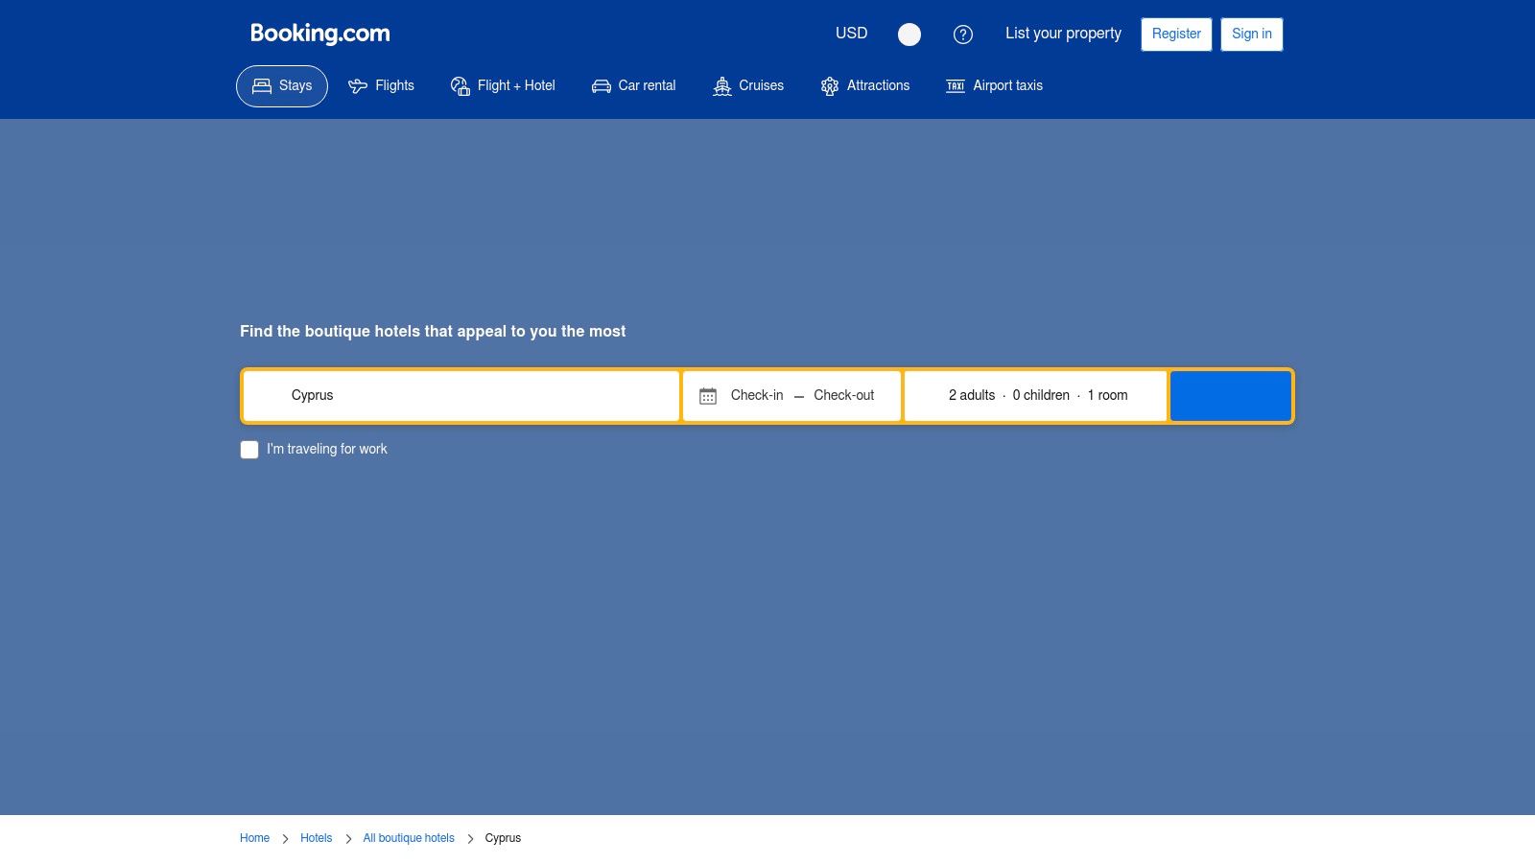
Task: Open the guests and rooms selector
Action: [1036, 395]
